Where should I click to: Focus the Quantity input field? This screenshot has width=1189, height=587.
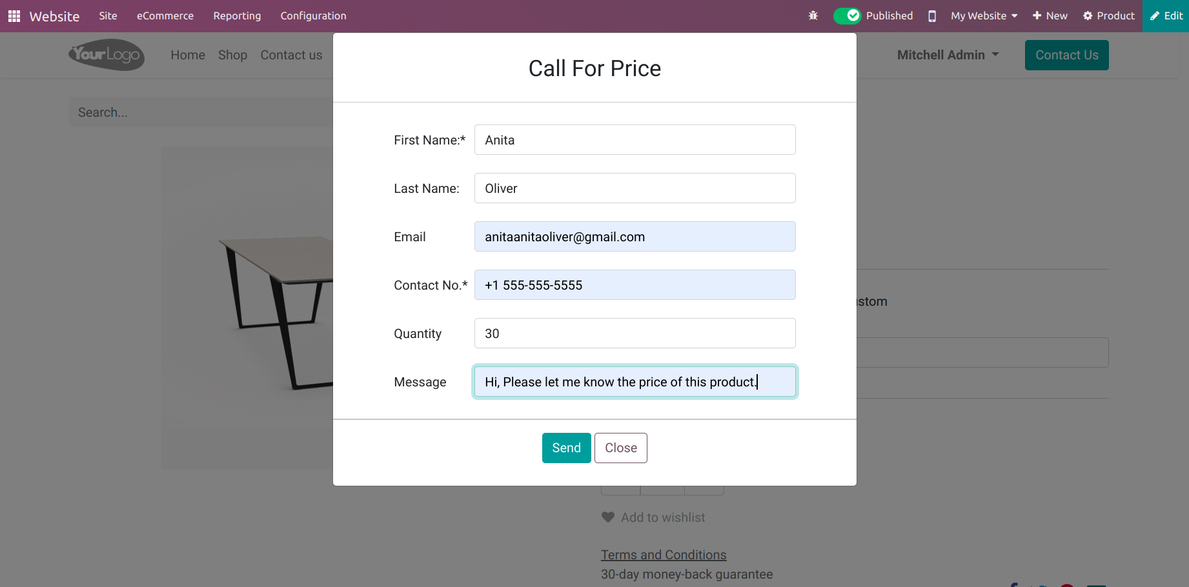tap(635, 333)
